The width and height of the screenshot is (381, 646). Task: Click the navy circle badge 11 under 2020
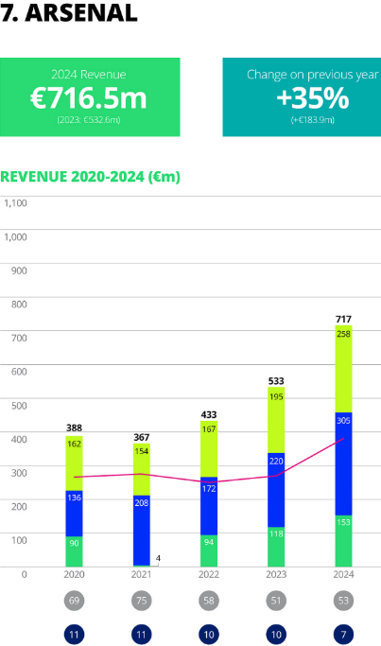(74, 635)
